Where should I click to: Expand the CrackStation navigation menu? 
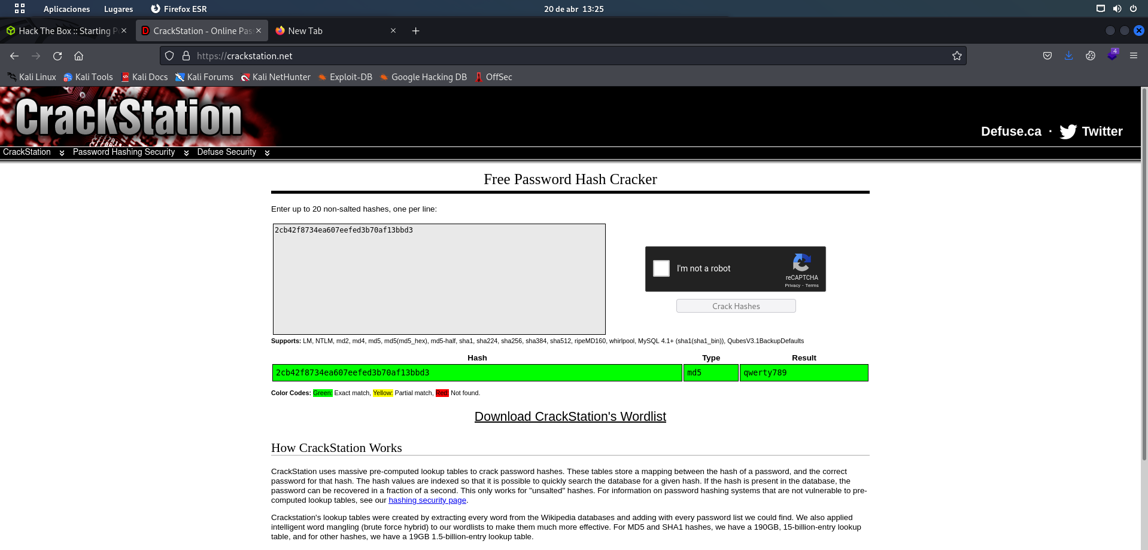tap(33, 152)
